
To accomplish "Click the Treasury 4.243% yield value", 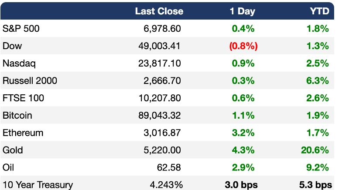I will pyautogui.click(x=165, y=185).
